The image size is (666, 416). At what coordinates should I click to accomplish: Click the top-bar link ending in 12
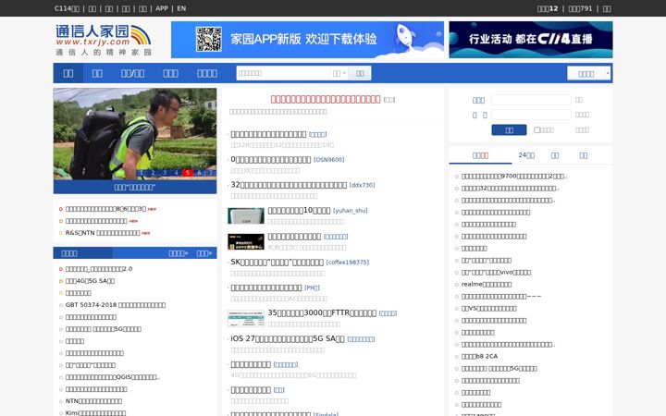548,8
